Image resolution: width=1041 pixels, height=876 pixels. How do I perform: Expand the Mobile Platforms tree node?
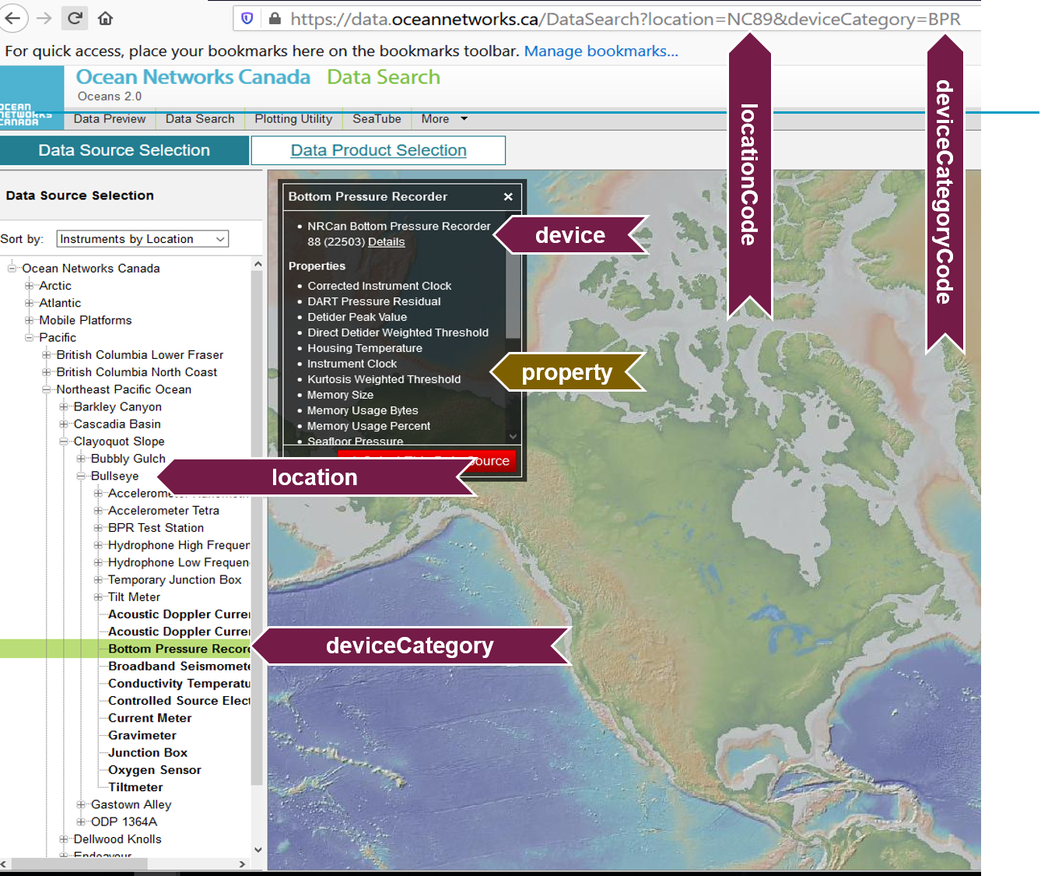[x=29, y=320]
